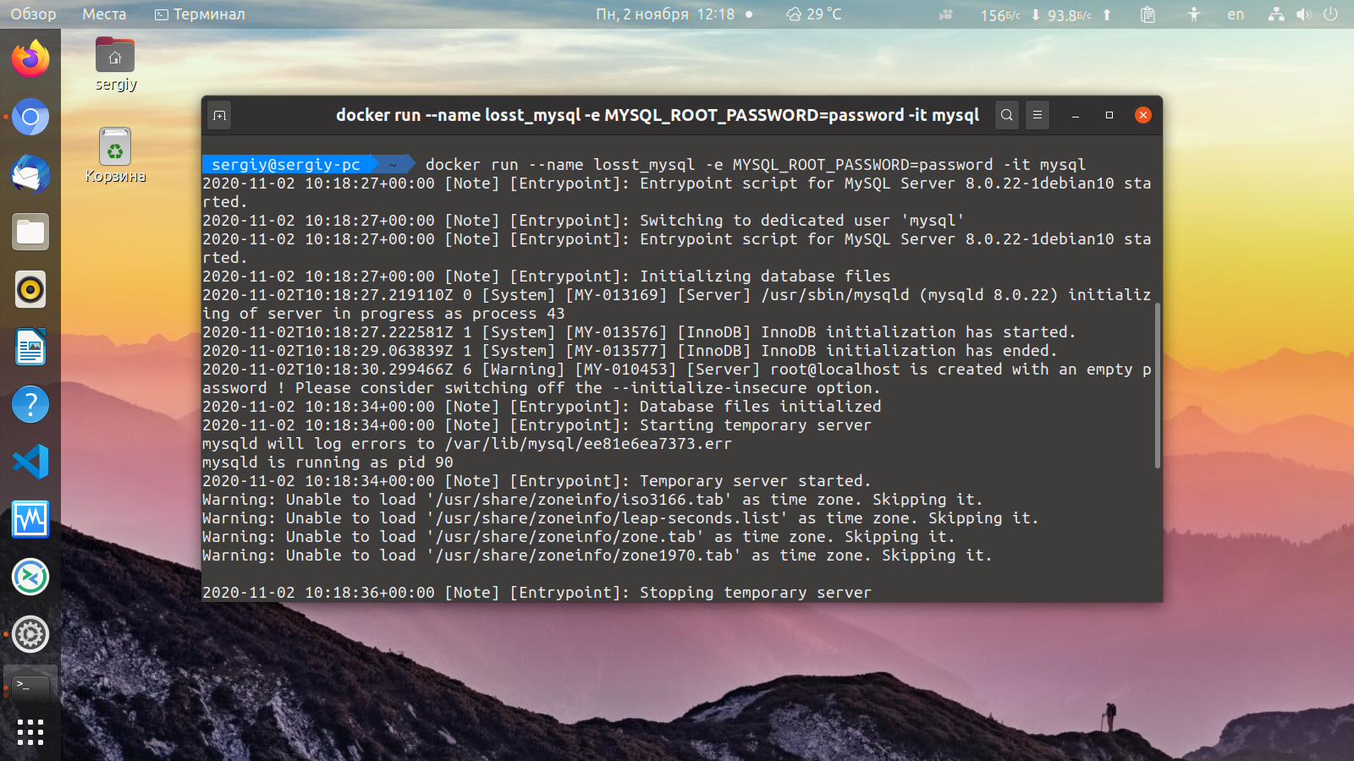Show applications grid at dock bottom

tap(30, 732)
